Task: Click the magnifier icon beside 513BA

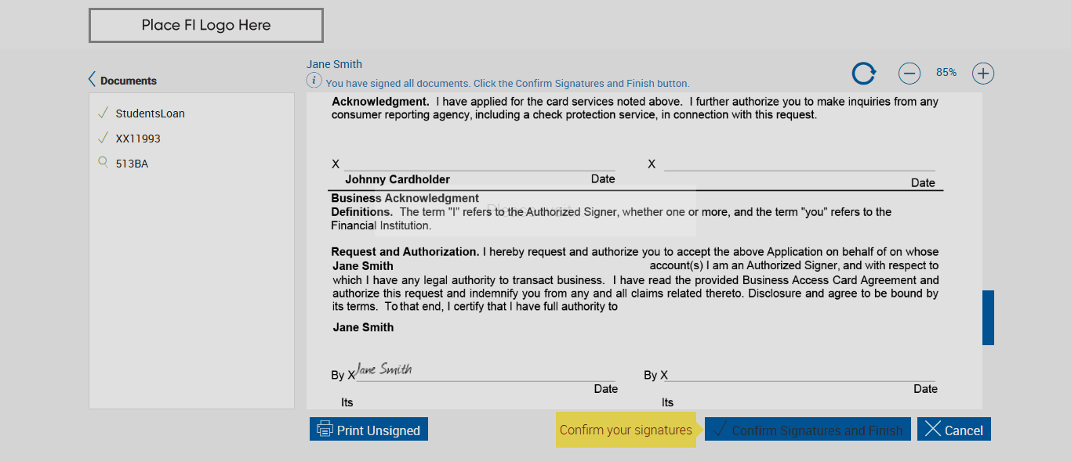Action: pyautogui.click(x=103, y=163)
